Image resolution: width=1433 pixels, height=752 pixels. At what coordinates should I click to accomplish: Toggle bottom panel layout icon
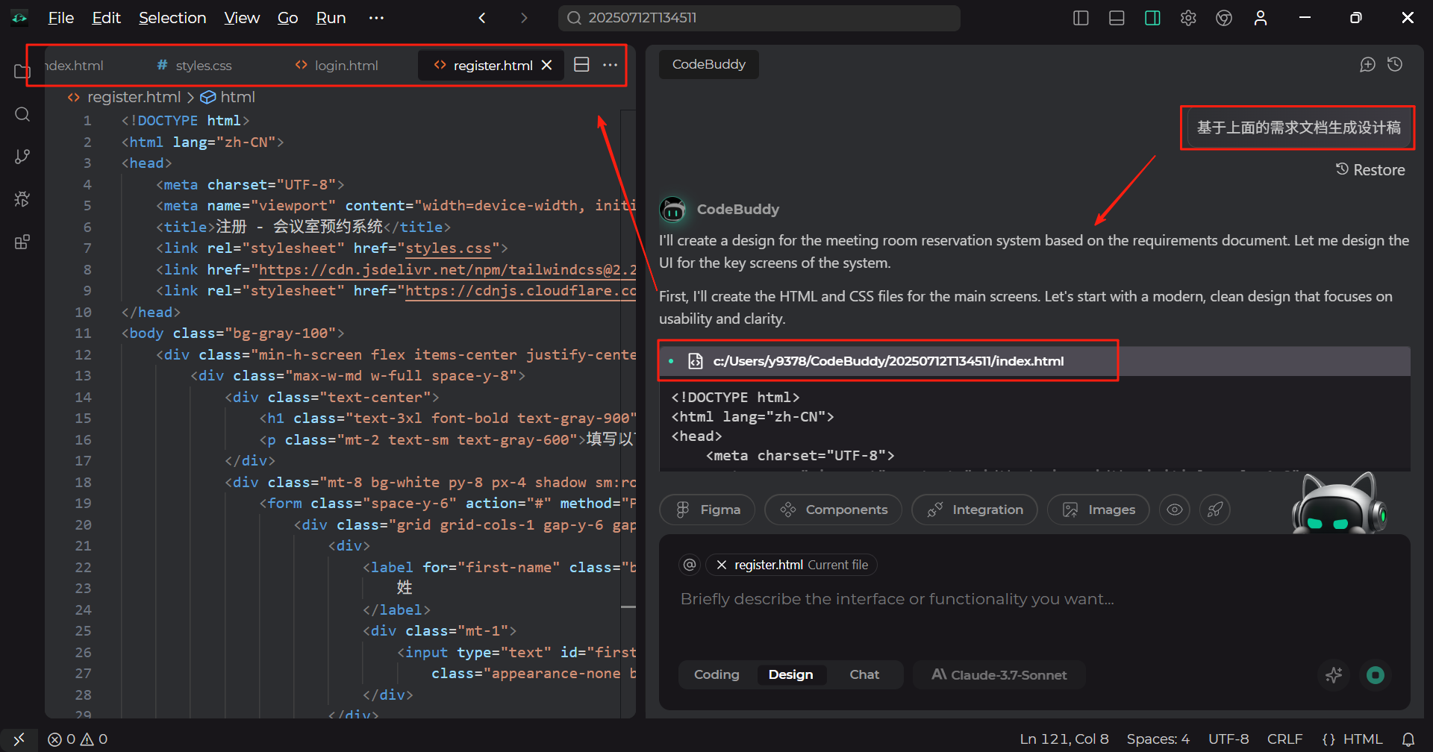[1117, 18]
